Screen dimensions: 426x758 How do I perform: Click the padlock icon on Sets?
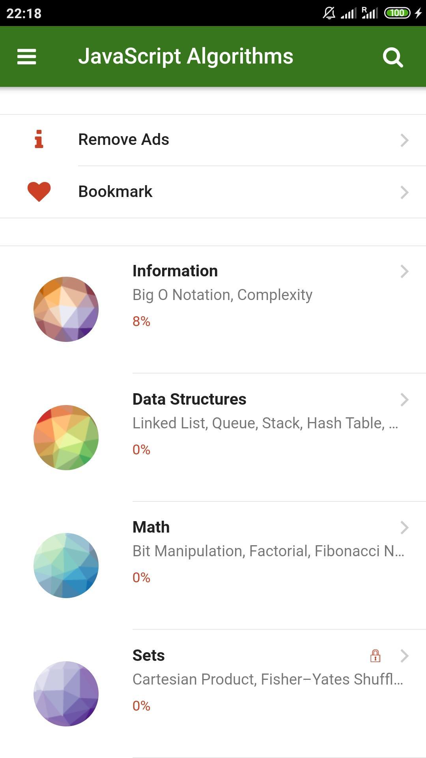point(375,656)
